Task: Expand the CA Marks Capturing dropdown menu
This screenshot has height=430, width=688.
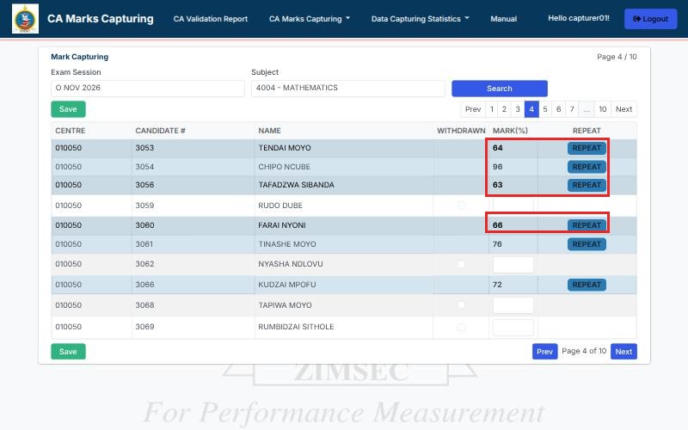Action: (x=310, y=19)
